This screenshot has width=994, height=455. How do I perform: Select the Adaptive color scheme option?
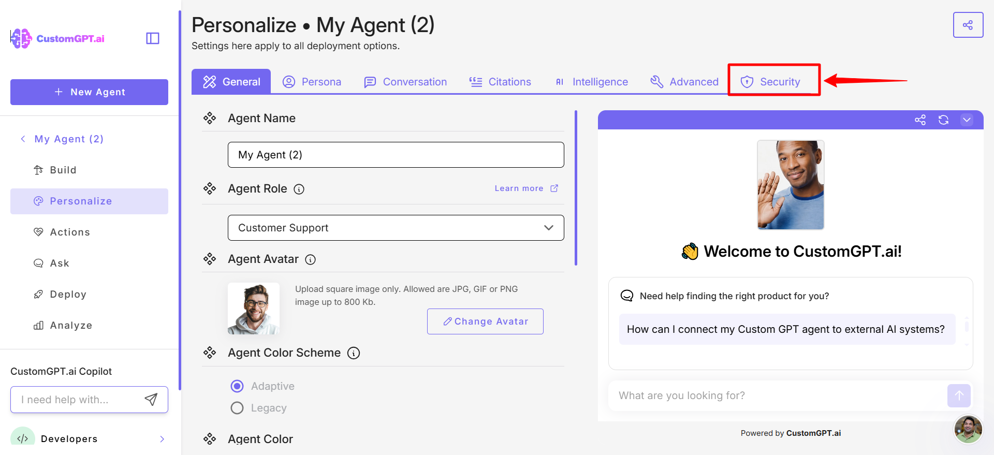(x=237, y=386)
